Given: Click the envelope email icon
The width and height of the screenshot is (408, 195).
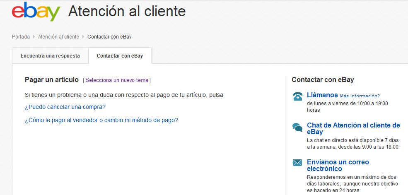Looking at the screenshot, I should point(297,163).
